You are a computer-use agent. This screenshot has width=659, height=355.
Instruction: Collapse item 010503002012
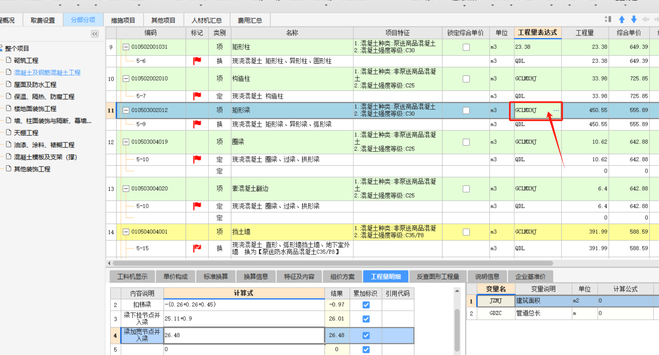pyautogui.click(x=126, y=110)
